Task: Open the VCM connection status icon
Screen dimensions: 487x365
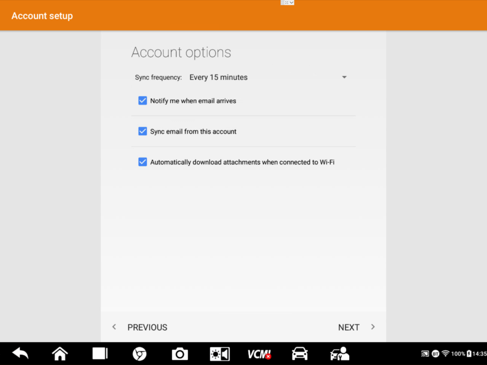Action: point(259,354)
